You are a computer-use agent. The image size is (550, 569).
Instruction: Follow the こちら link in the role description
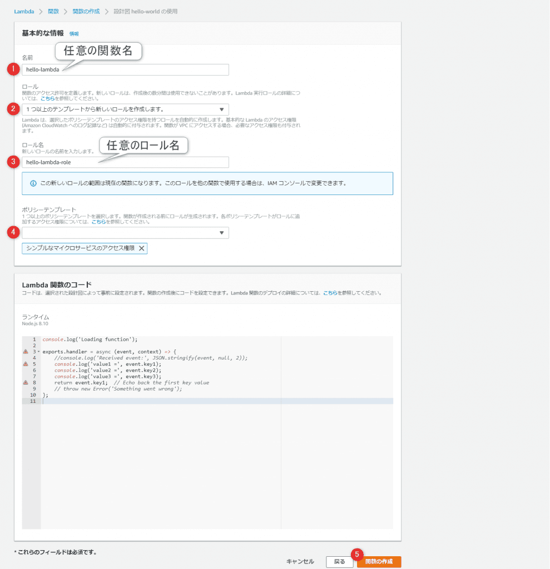(x=47, y=98)
